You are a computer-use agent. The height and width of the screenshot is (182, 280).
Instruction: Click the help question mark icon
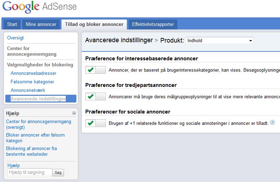[272, 122]
